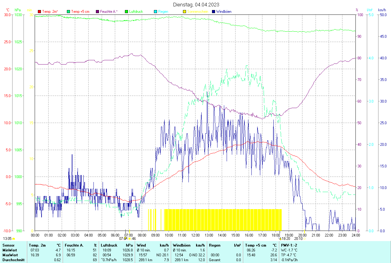Click the wind chill 'WC -1.7 °C'
Viewport: 391px width, 263px height.
(x=289, y=250)
